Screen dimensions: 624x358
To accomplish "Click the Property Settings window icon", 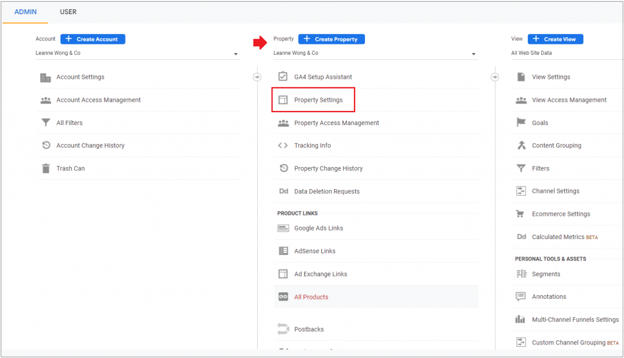I will click(283, 100).
